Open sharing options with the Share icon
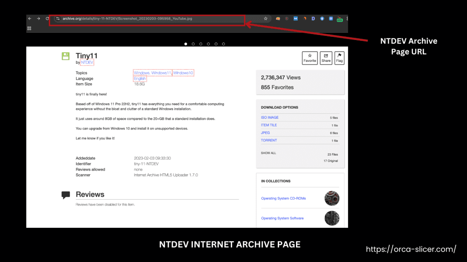This screenshot has height=262, width=467. click(x=326, y=58)
